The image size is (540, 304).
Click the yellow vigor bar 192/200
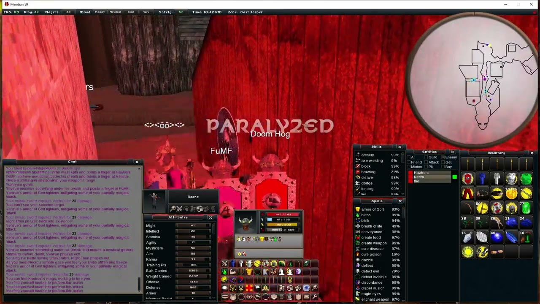(x=283, y=225)
